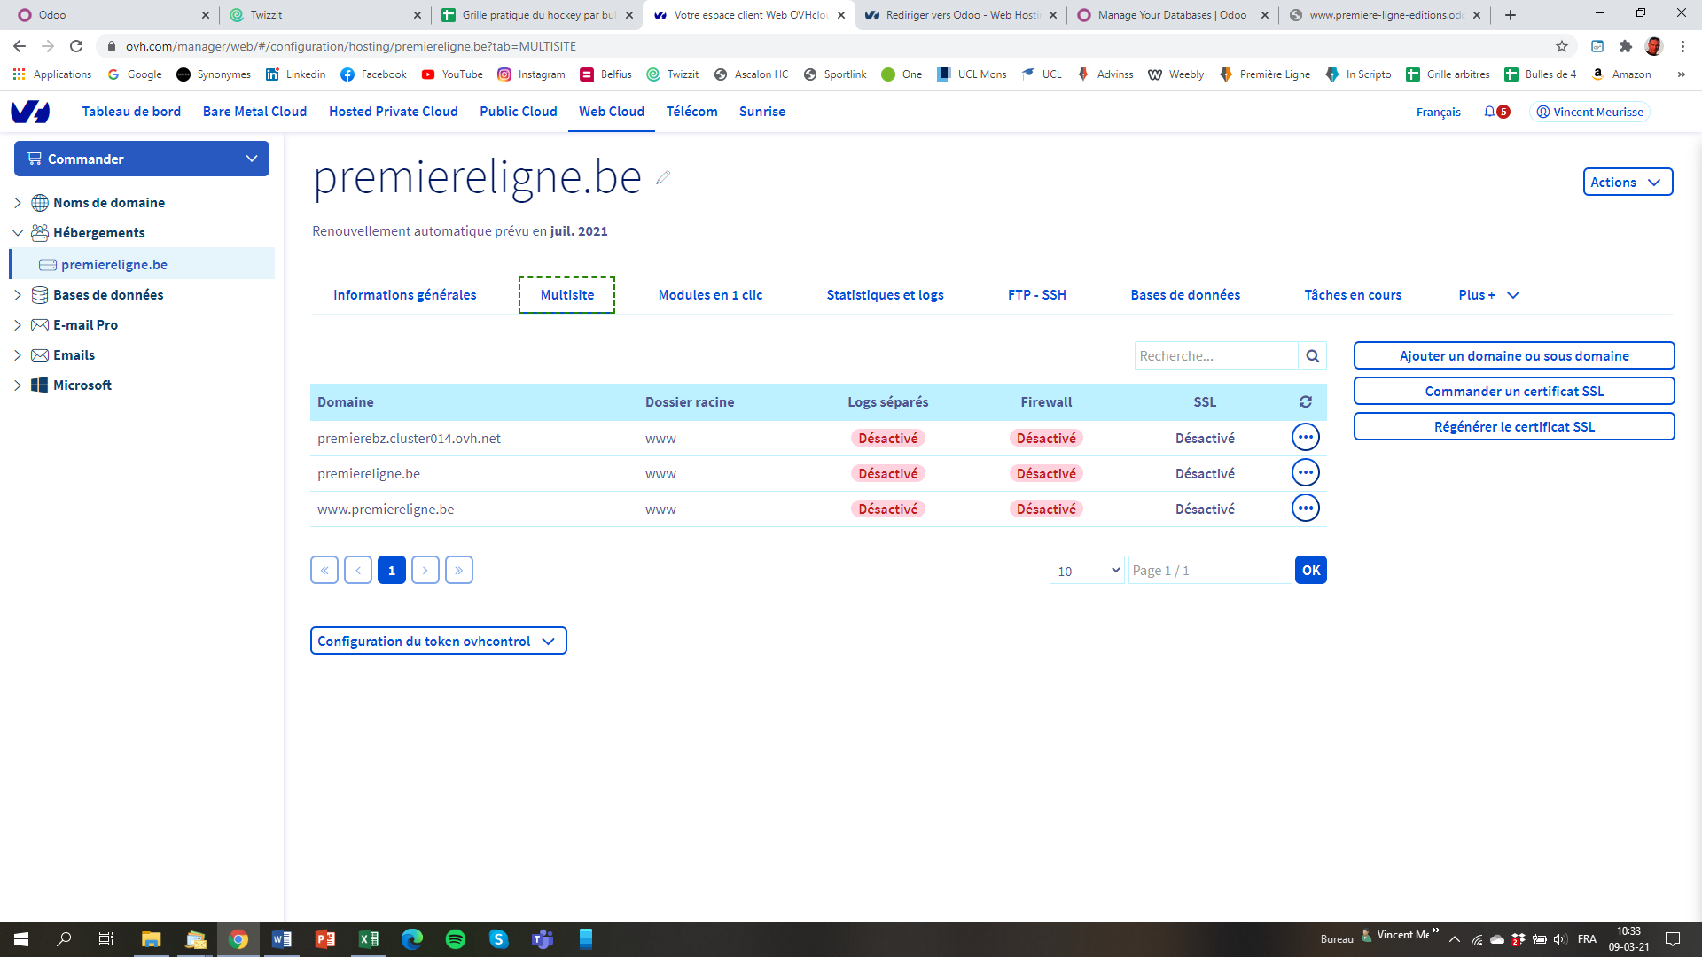The image size is (1702, 957).
Task: Click the OVH logo icon
Action: pyautogui.click(x=30, y=112)
